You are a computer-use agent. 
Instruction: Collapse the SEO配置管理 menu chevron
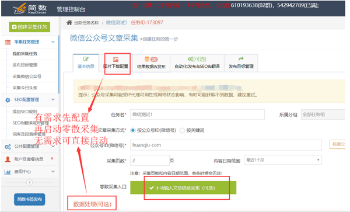[x=53, y=99]
